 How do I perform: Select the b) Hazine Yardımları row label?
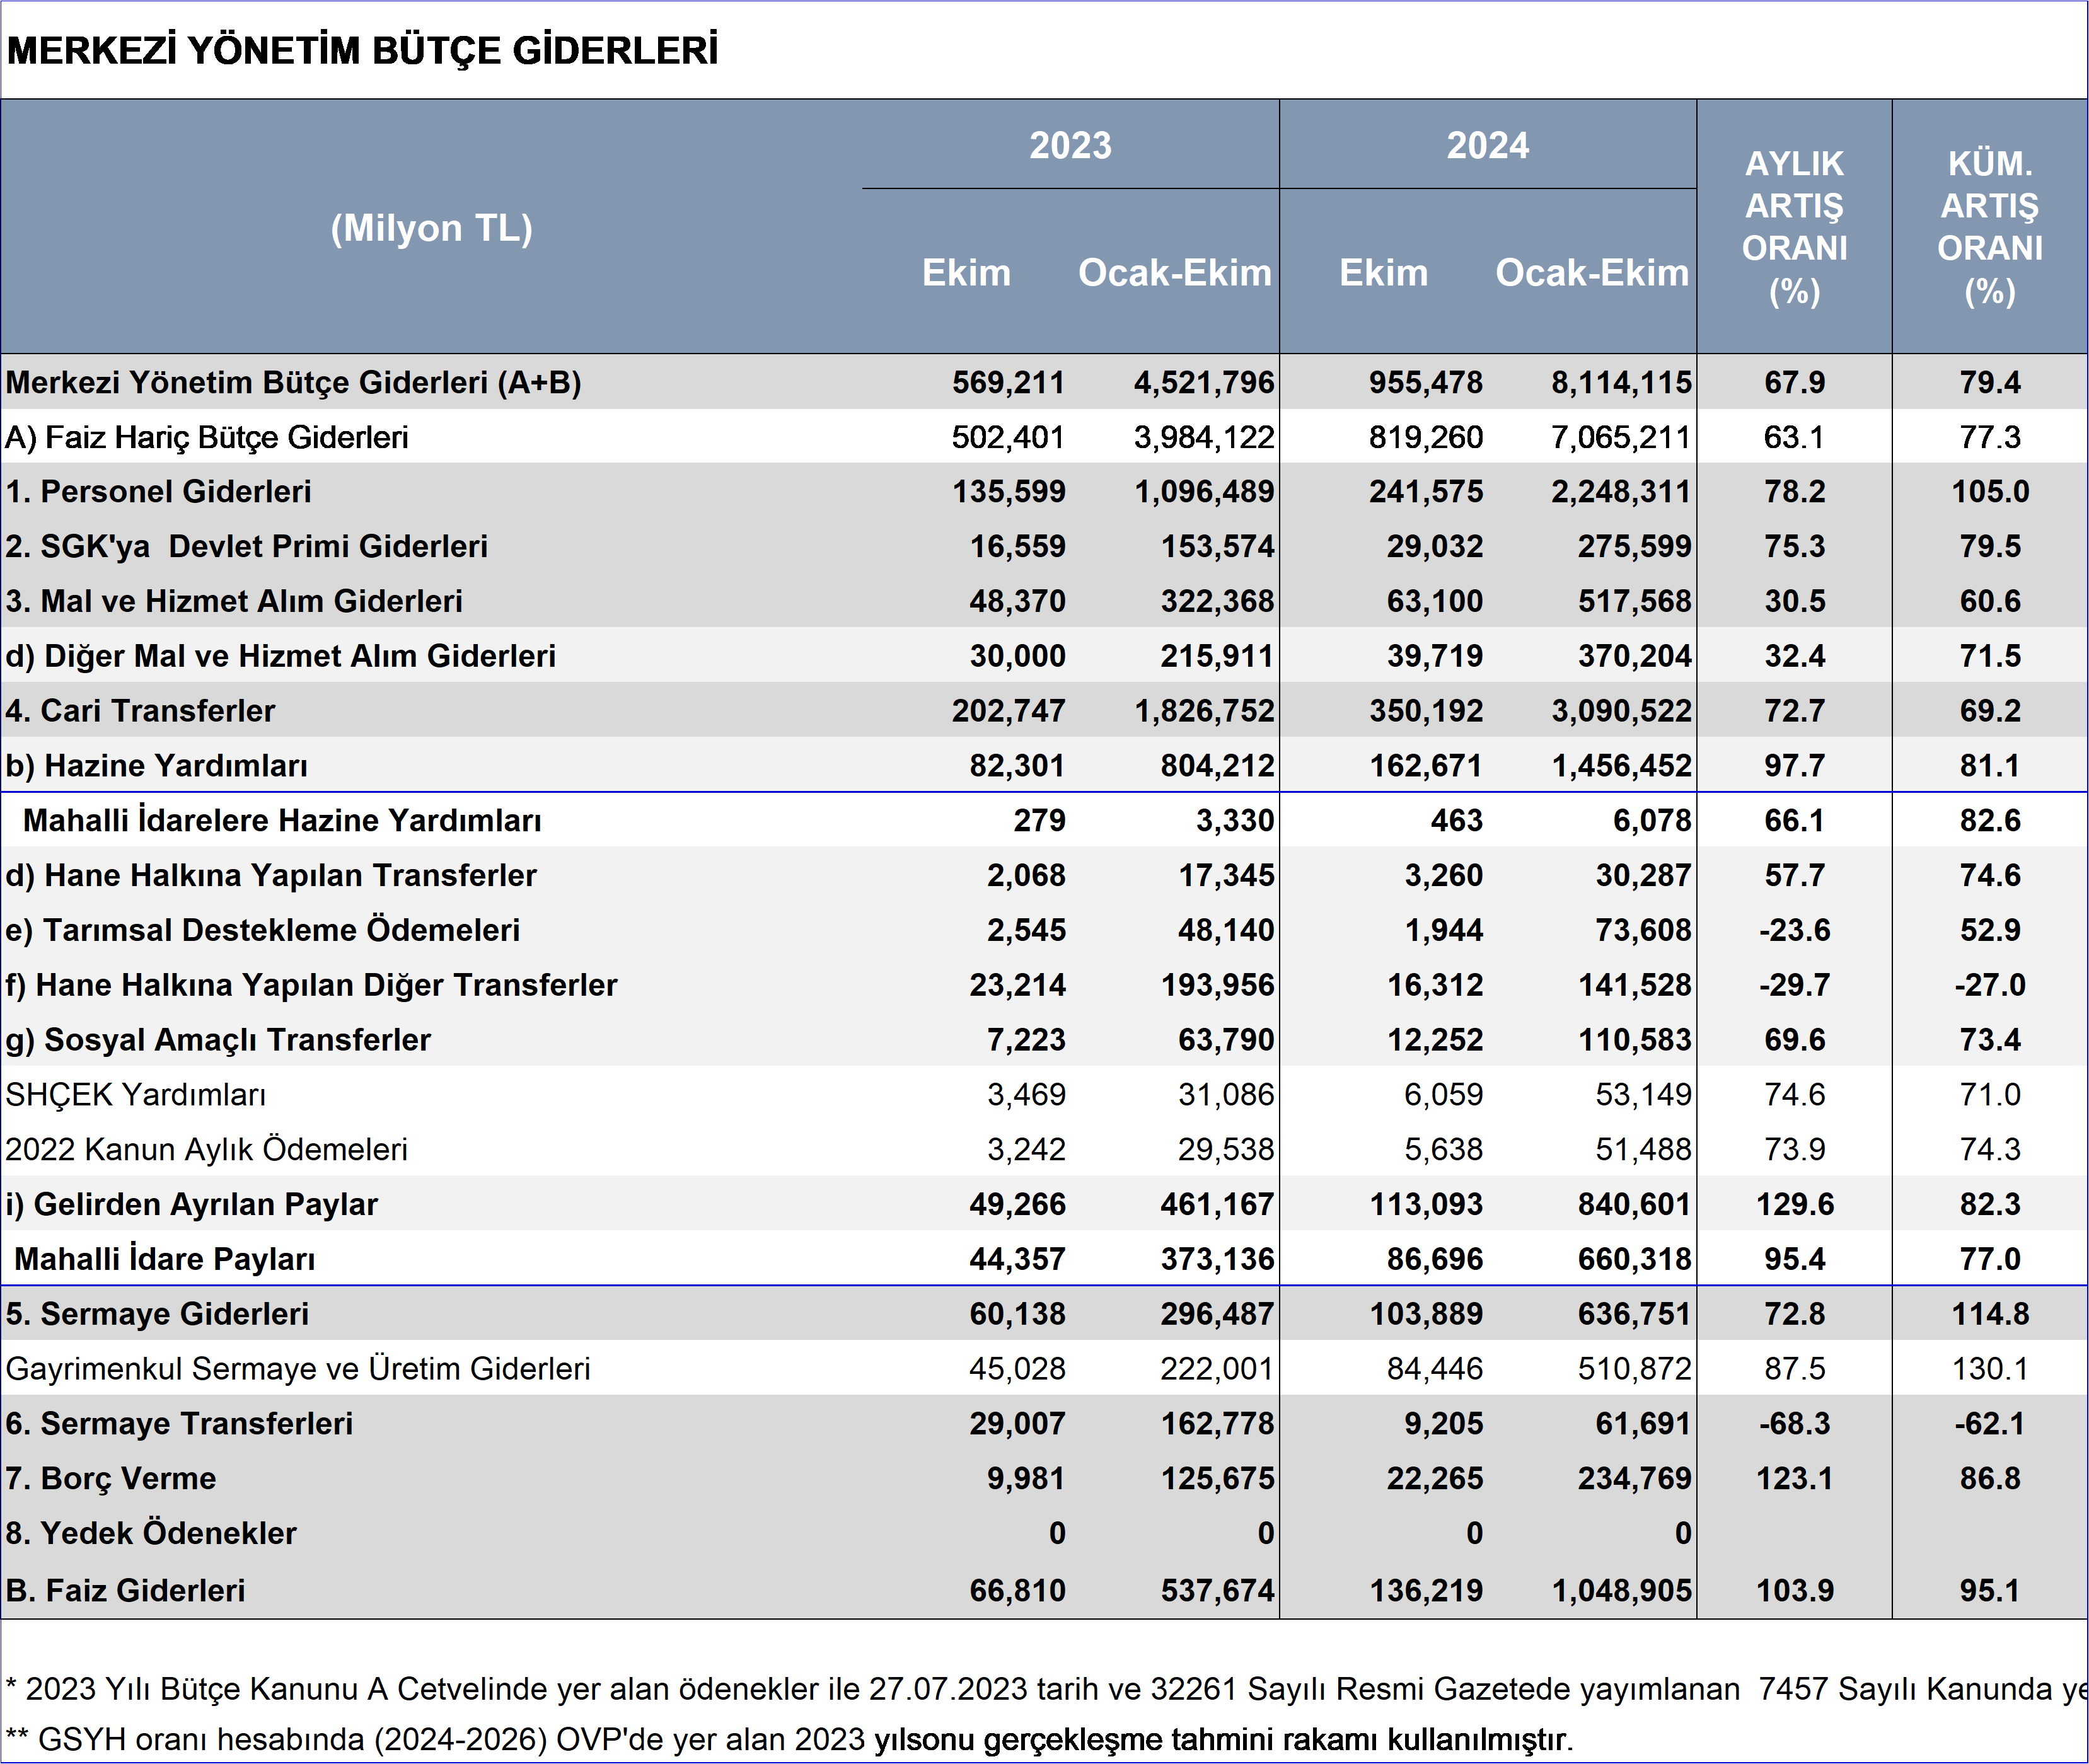click(x=156, y=765)
